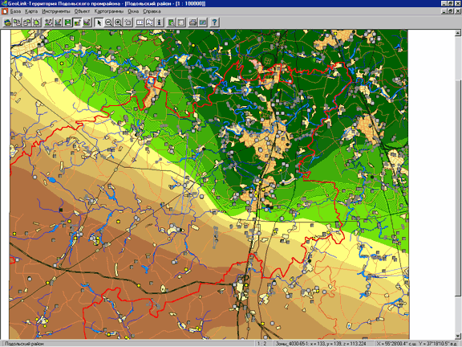Image resolution: width=462 pixels, height=347 pixels.
Task: Click the scrollbar down arrow
Action: click(457, 336)
